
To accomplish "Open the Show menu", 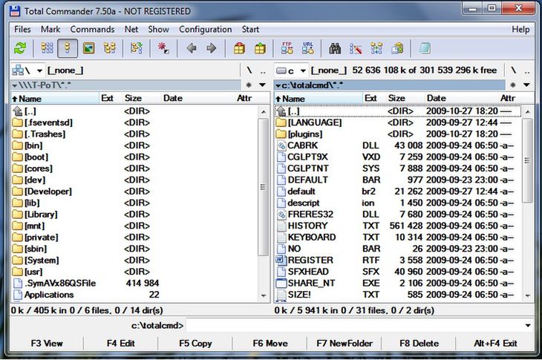I will 159,30.
